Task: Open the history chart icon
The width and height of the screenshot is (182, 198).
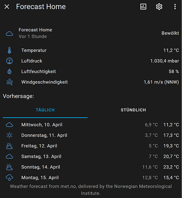Action: tap(143, 7)
